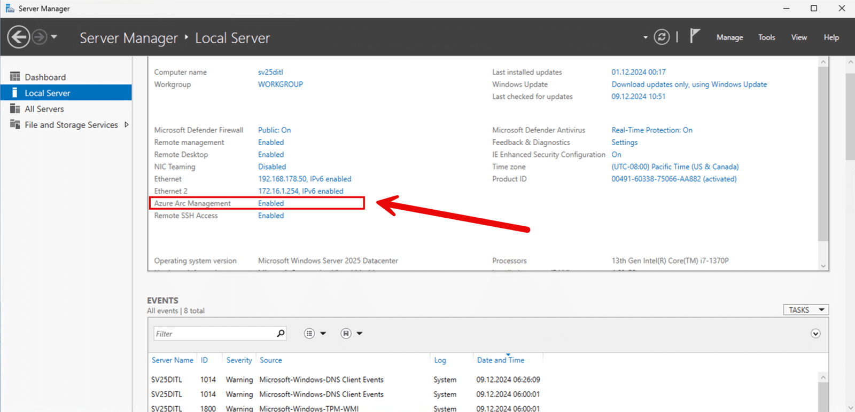The image size is (855, 412).
Task: Click Ethernet 192.168.178.50 link
Action: [305, 179]
